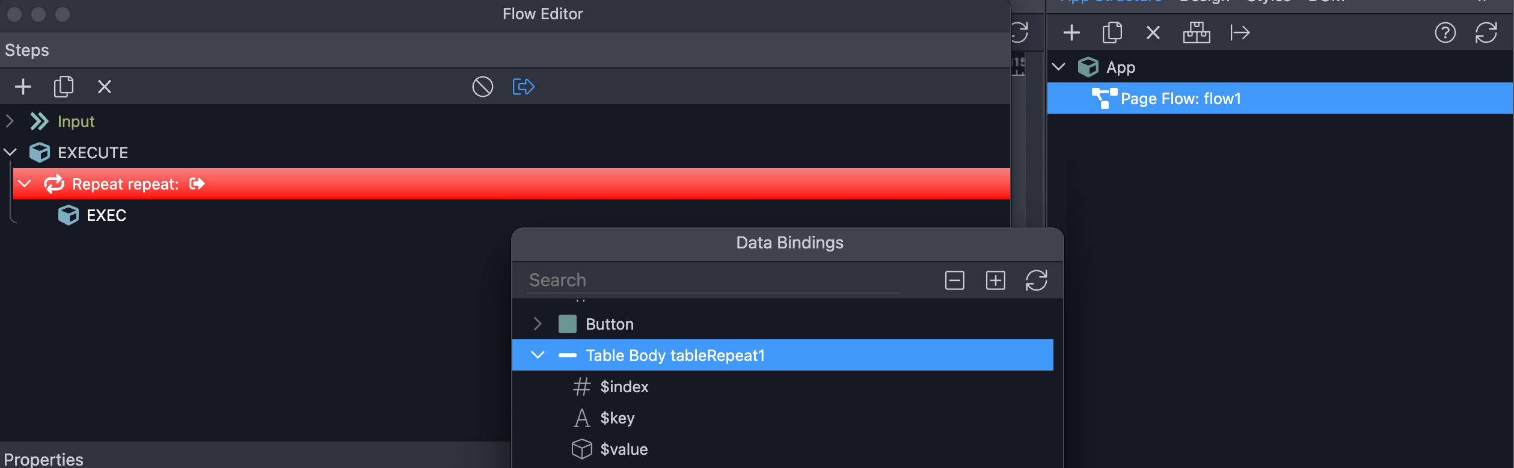Copy the selected component in App Structure
Viewport: 1514px width, 468px height.
[1112, 32]
